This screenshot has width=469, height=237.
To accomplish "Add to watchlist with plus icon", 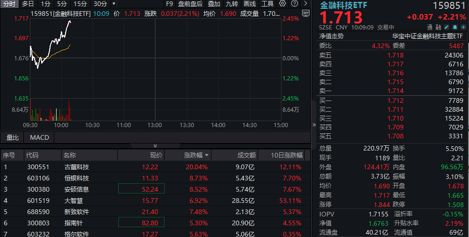I will 463,27.
